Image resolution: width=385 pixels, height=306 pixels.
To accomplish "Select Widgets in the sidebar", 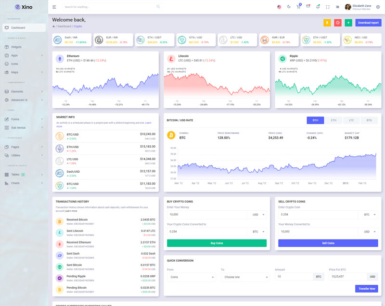I will coord(16,47).
